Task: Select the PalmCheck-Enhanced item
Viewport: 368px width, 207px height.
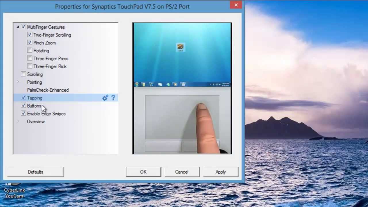Action: point(48,90)
